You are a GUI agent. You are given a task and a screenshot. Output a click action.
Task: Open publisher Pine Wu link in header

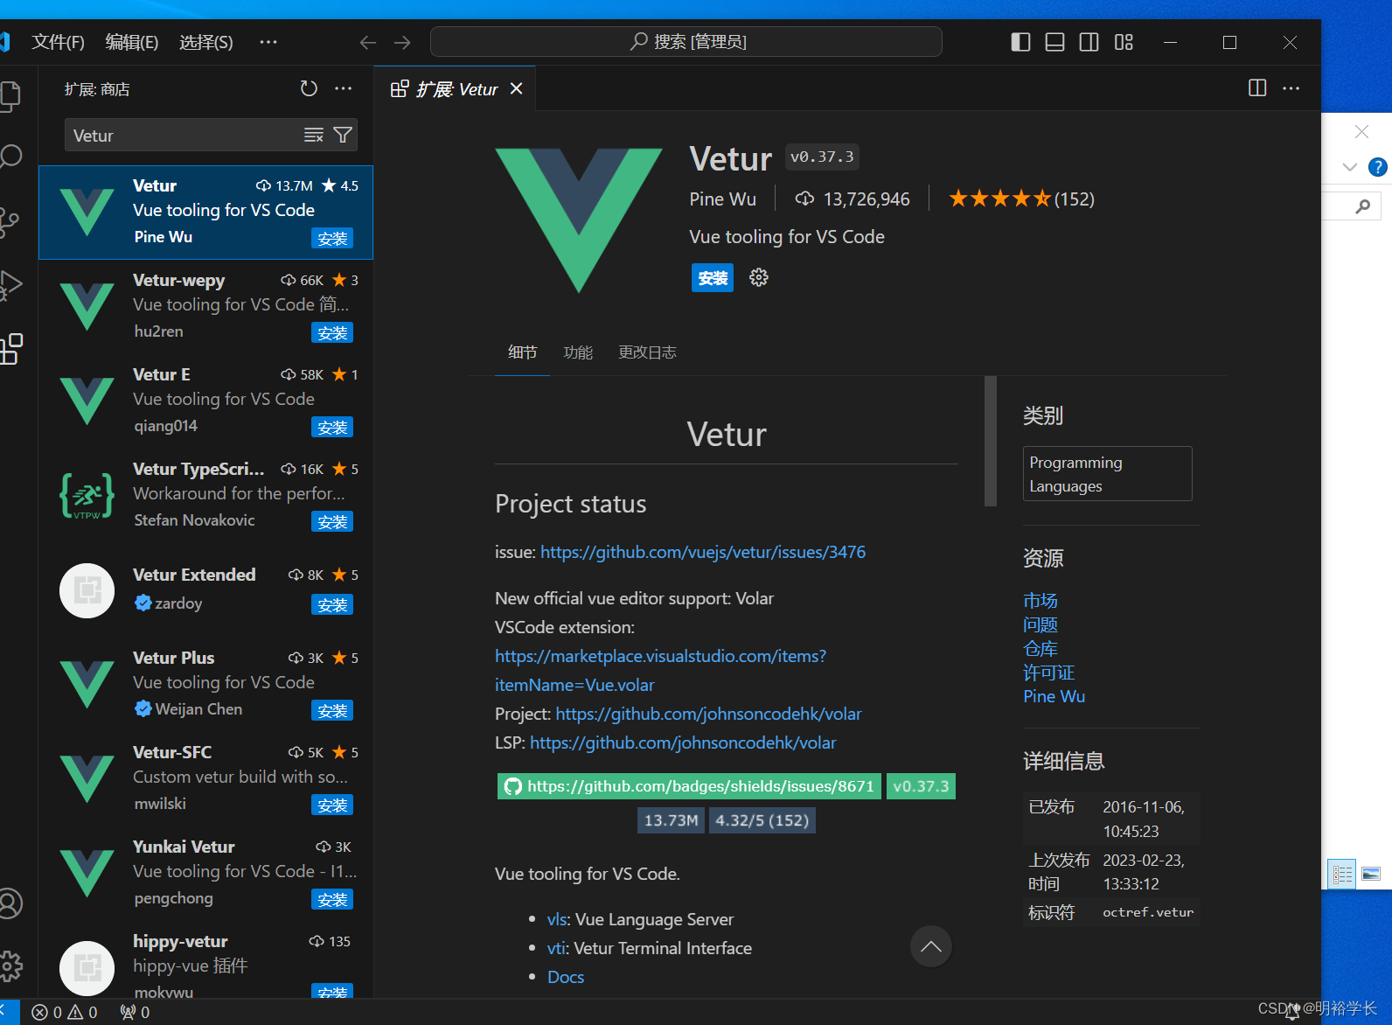point(722,199)
